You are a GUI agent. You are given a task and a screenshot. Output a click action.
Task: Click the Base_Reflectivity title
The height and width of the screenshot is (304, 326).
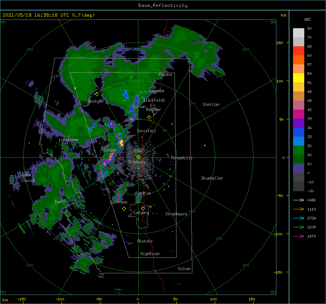click(x=163, y=5)
